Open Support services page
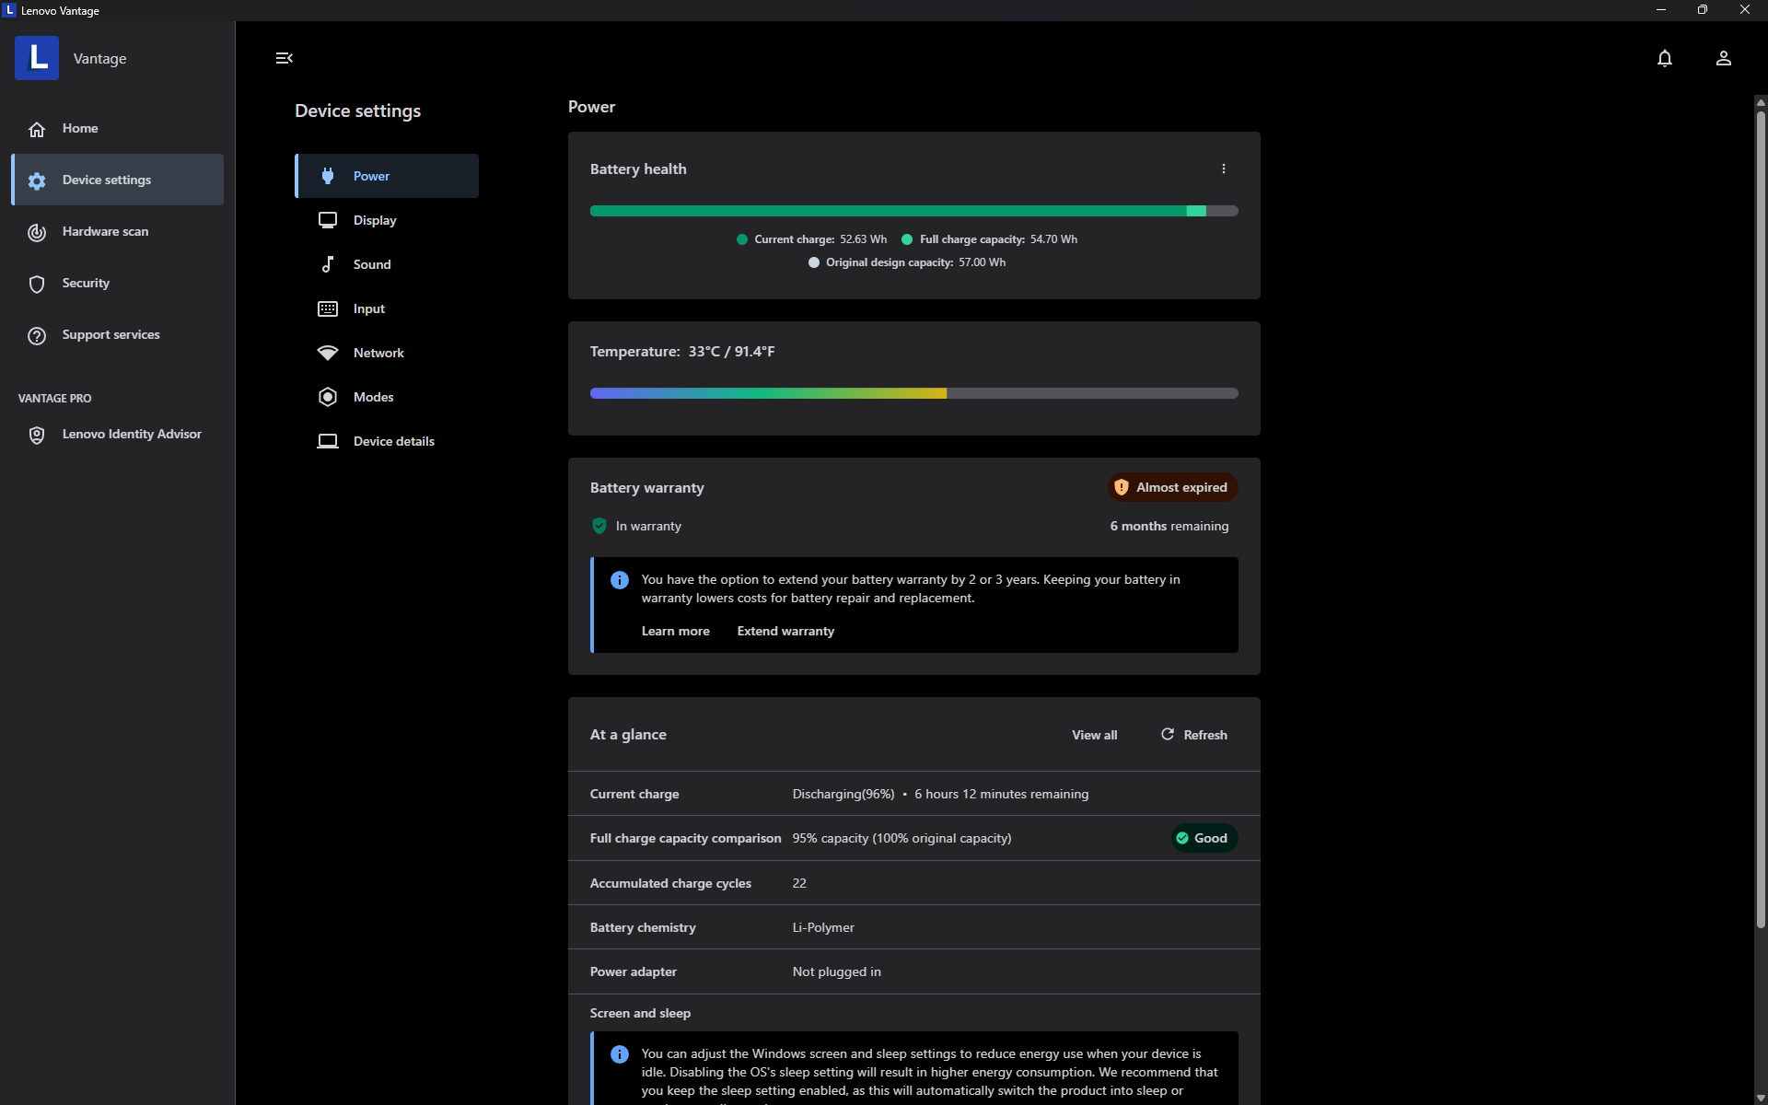1768x1105 pixels. pyautogui.click(x=117, y=334)
